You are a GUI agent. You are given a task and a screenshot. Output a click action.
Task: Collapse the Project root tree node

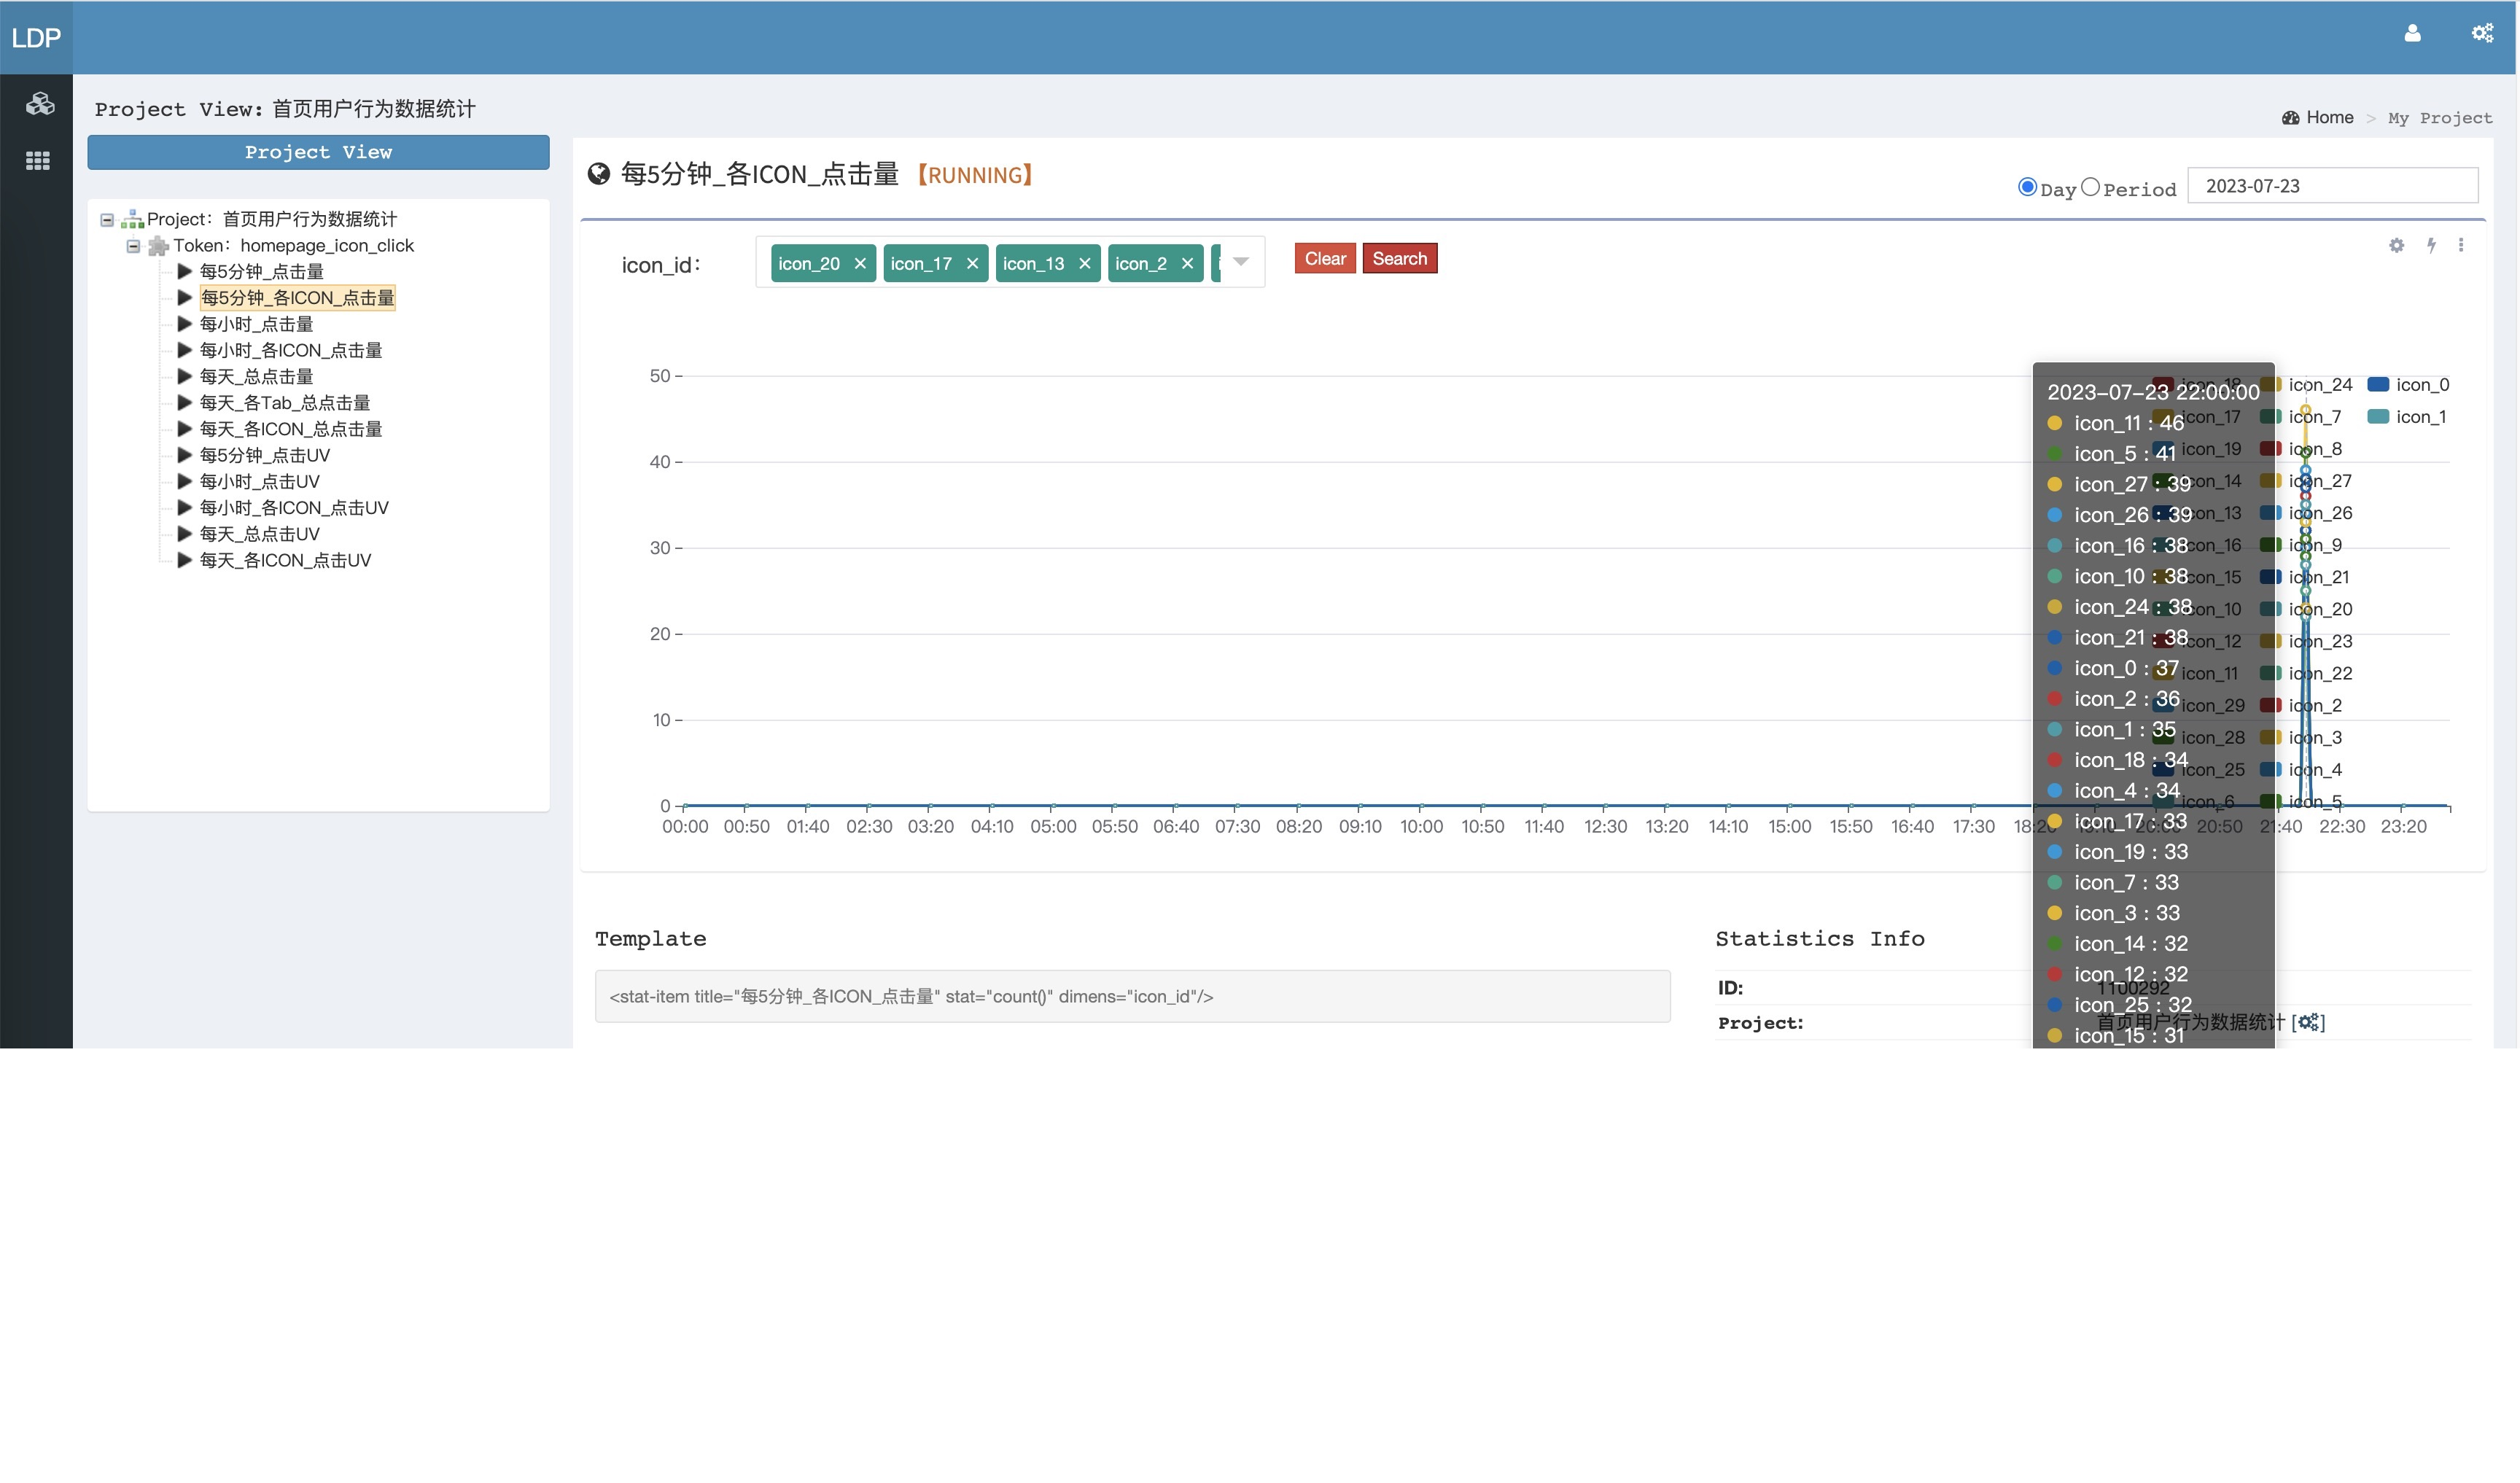pos(107,220)
